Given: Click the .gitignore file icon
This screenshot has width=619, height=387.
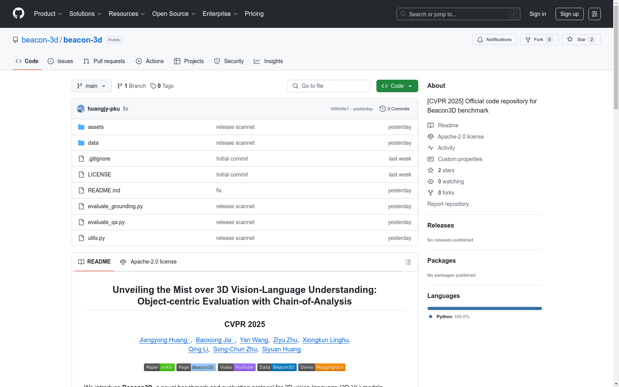Looking at the screenshot, I should pyautogui.click(x=81, y=159).
